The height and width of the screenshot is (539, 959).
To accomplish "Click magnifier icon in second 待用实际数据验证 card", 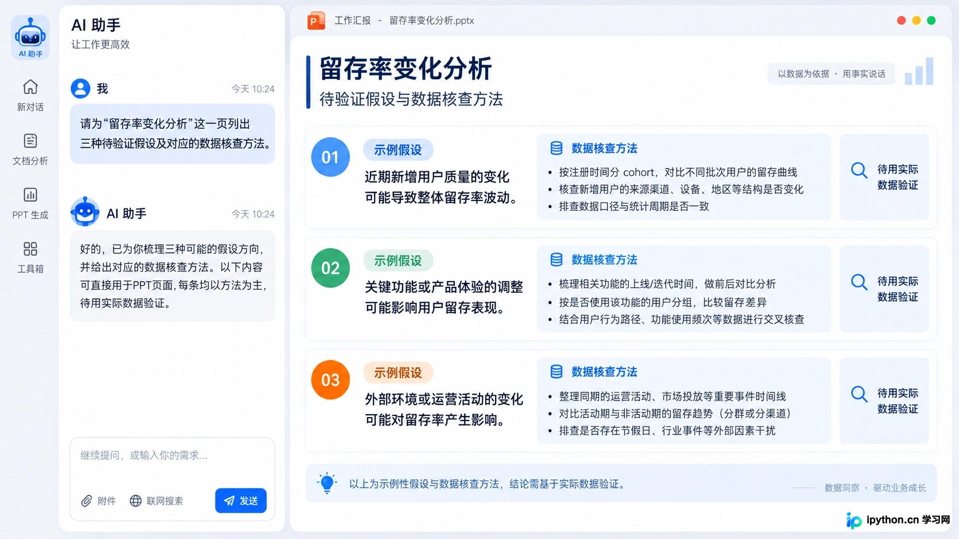I will [x=859, y=282].
